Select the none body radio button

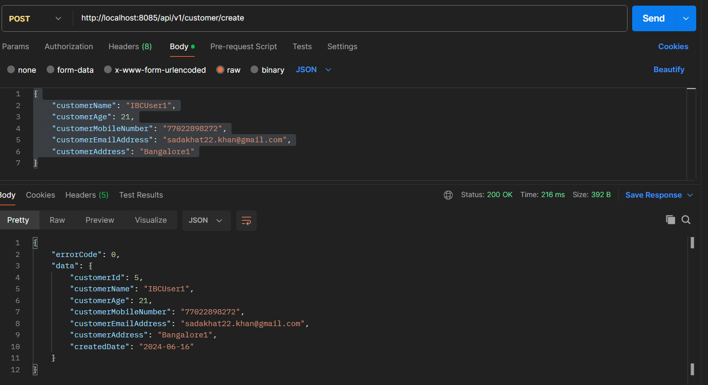[x=11, y=70]
